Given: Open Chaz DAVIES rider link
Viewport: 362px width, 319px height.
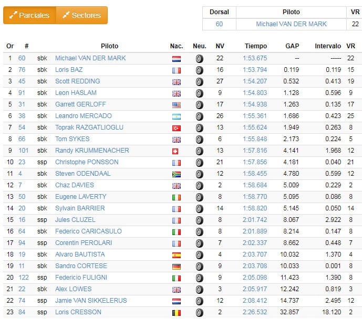Looking at the screenshot, I should 75,185.
